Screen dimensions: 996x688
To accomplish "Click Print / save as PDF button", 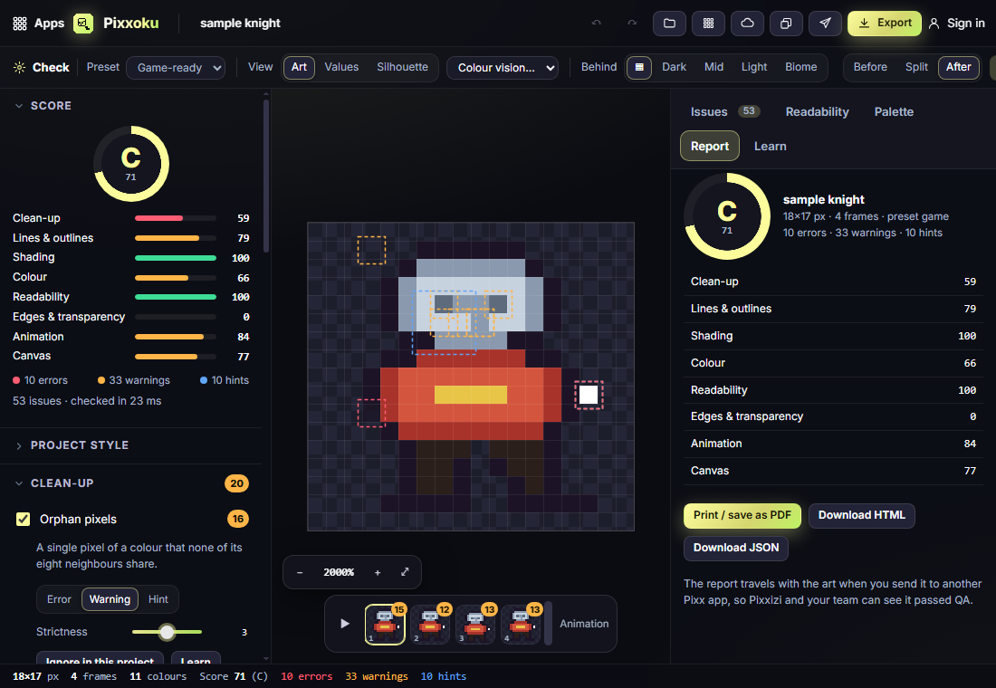I will [742, 515].
